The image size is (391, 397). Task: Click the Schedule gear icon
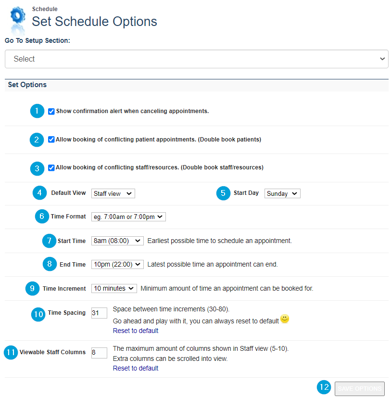[18, 18]
